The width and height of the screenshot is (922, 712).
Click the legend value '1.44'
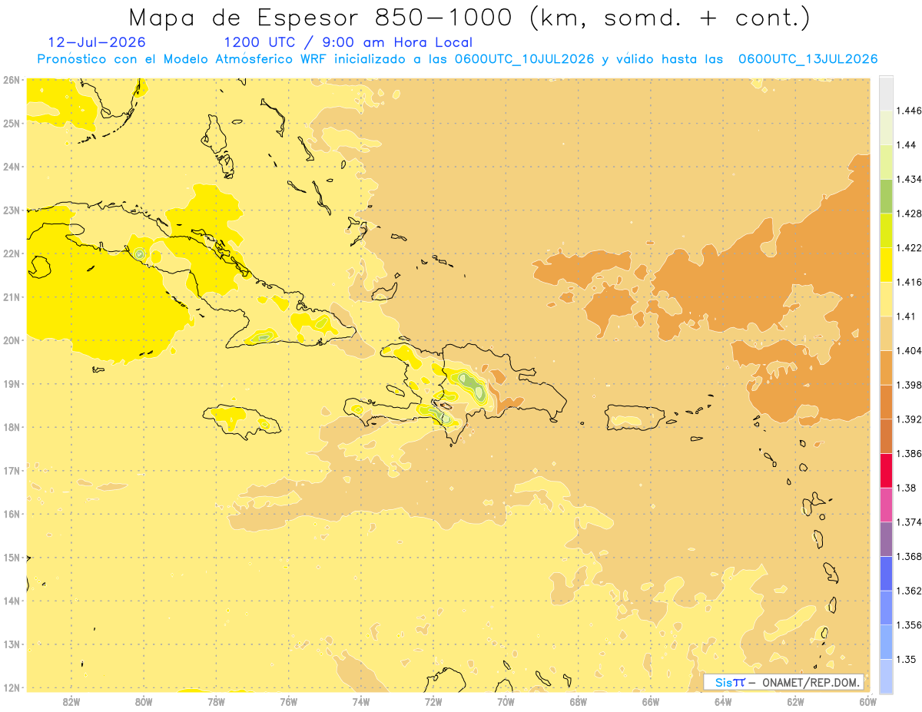[906, 145]
